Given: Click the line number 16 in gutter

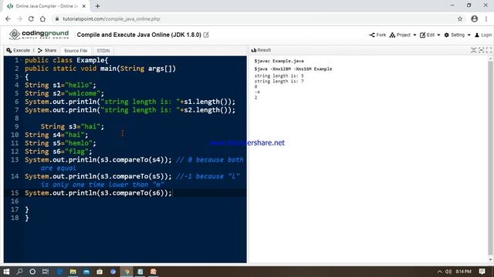Looking at the screenshot, I should (15, 201).
